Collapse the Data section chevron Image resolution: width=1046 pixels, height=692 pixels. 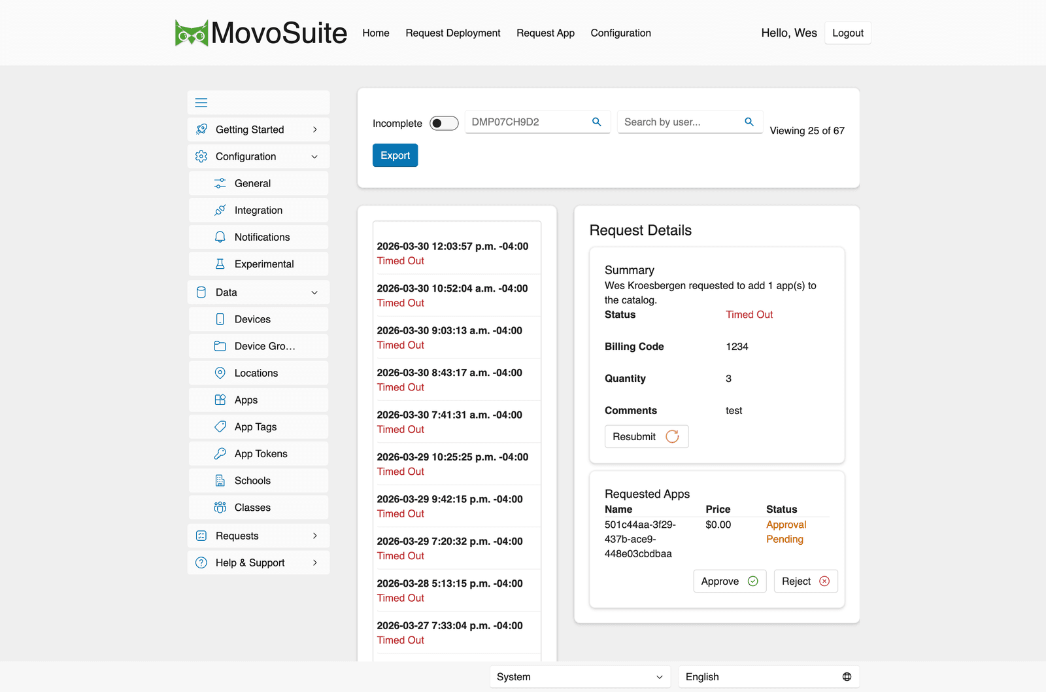(x=315, y=292)
